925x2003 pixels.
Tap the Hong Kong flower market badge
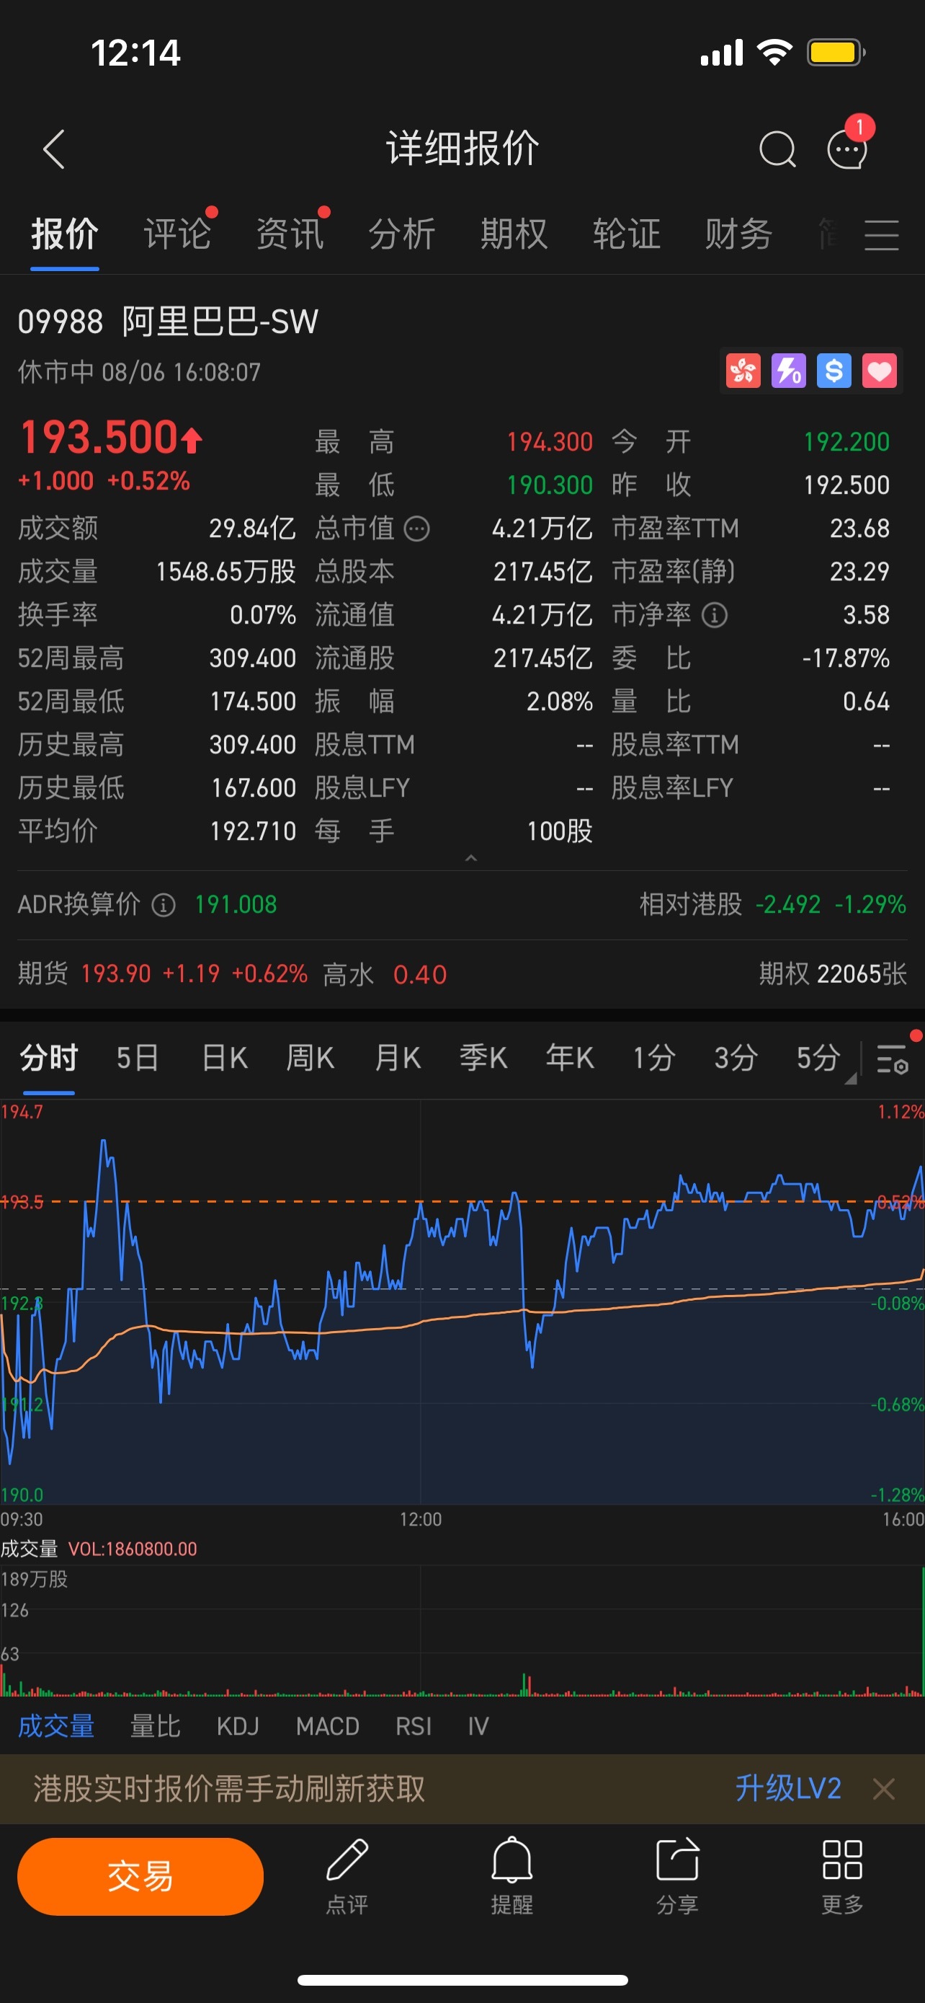[x=743, y=370]
